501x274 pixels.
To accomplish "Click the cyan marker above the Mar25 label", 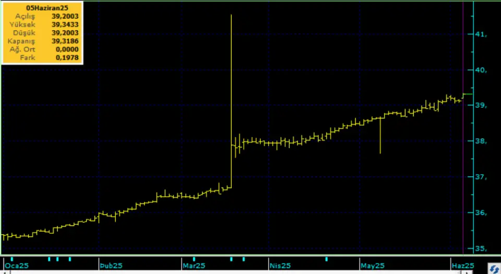I will point(194,259).
